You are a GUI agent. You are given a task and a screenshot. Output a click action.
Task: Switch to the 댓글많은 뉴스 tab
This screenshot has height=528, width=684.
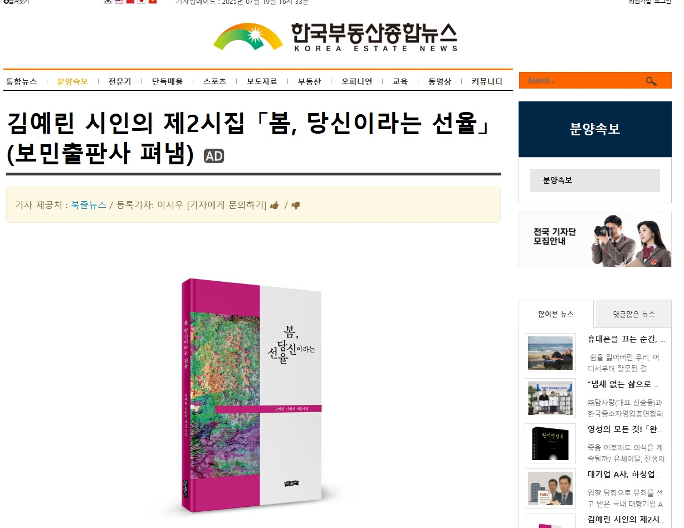click(634, 314)
